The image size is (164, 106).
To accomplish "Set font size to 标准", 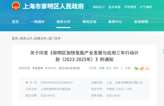I will (x=101, y=68).
